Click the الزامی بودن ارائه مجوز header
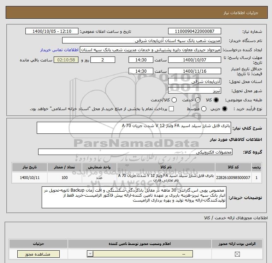This screenshot has width=272, height=263. point(237,244)
